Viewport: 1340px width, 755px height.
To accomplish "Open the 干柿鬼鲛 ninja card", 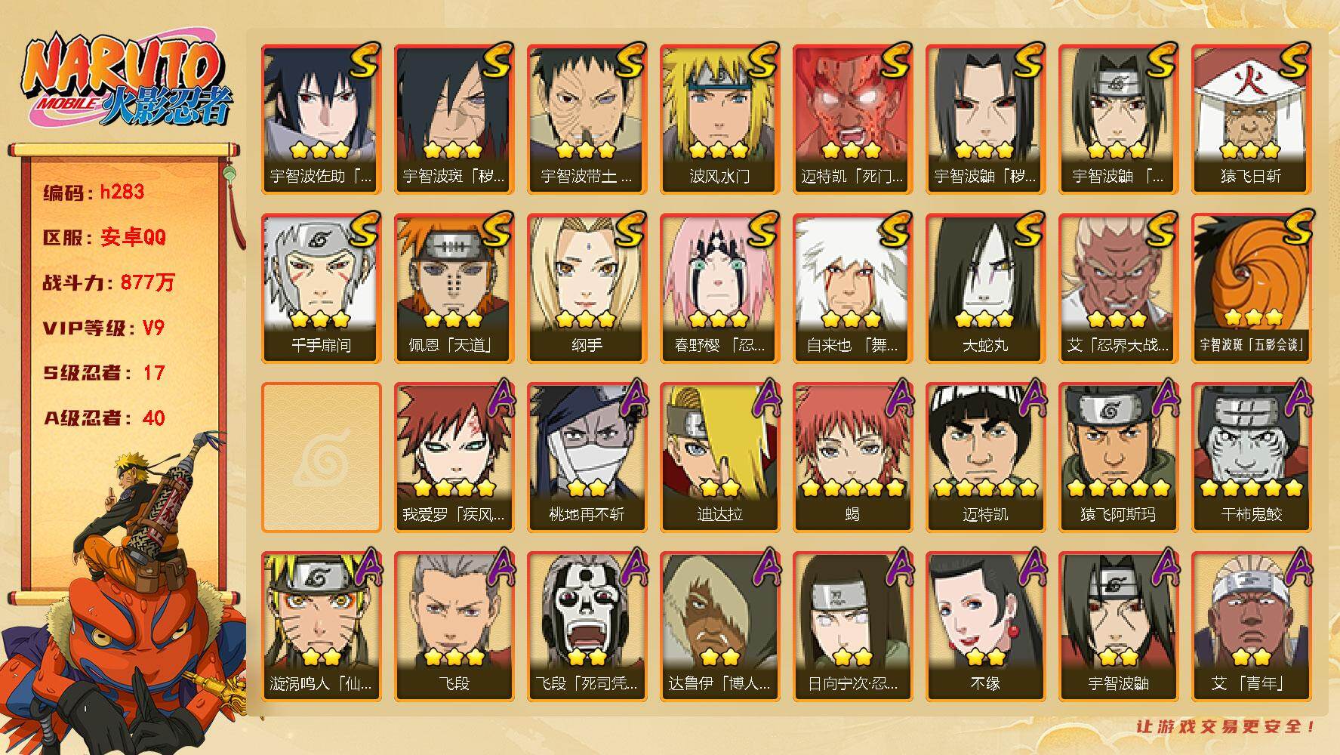I will (x=1251, y=457).
